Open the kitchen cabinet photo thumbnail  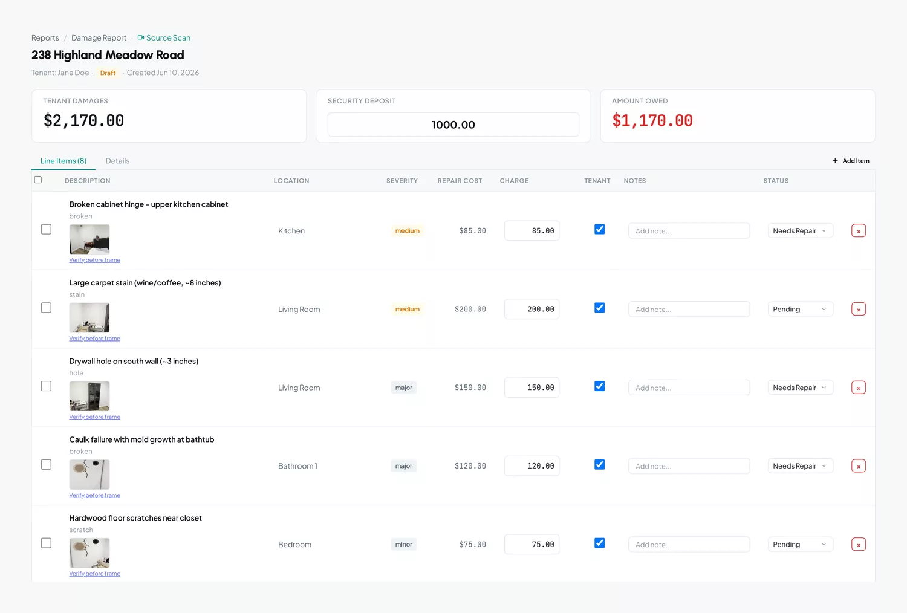[x=89, y=239]
